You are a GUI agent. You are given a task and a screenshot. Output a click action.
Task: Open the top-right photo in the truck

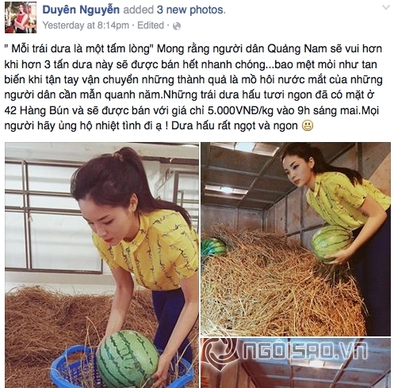(296, 239)
